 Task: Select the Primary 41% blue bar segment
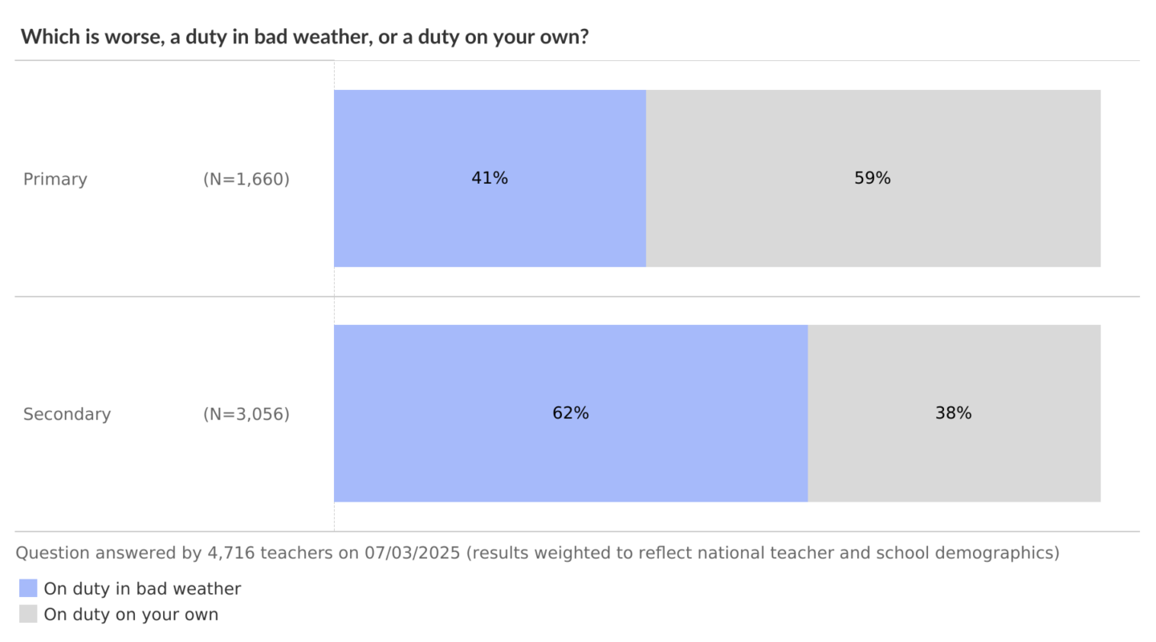pos(490,178)
